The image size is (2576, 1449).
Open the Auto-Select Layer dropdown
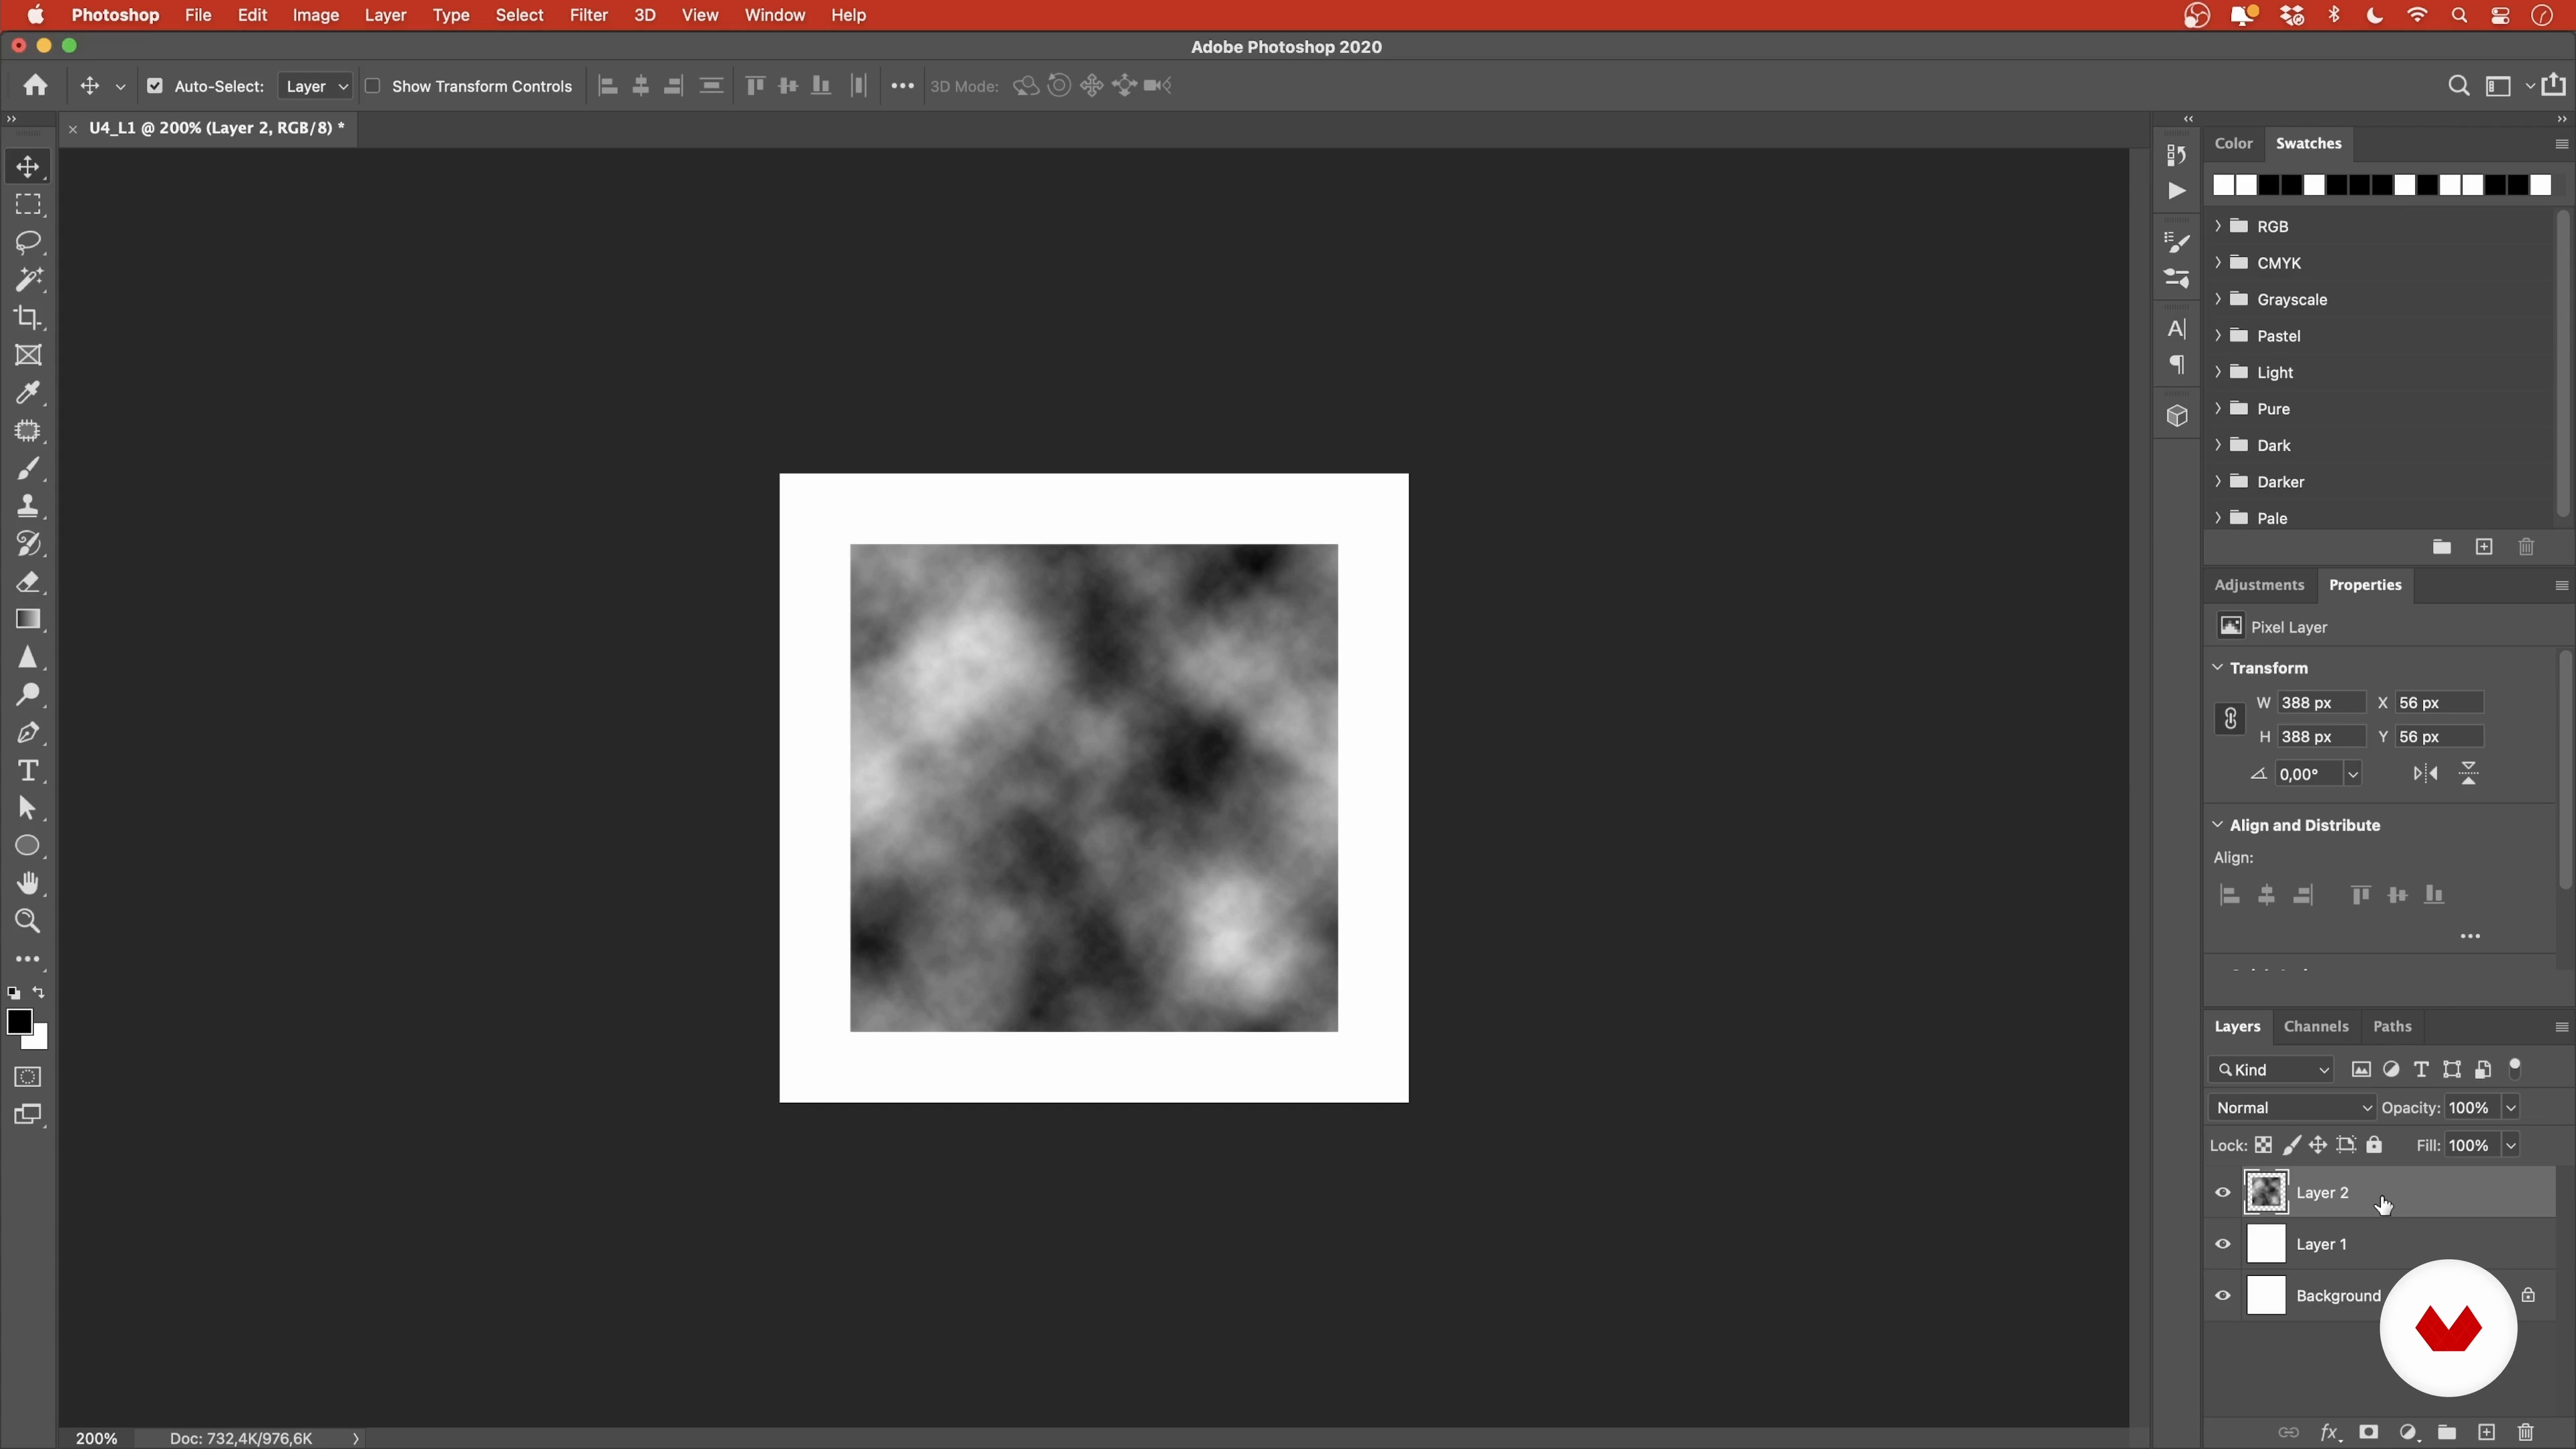[315, 86]
